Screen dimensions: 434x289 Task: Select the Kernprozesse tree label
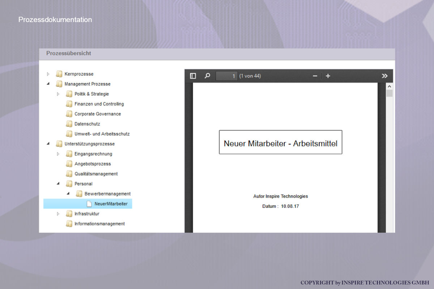coord(79,74)
